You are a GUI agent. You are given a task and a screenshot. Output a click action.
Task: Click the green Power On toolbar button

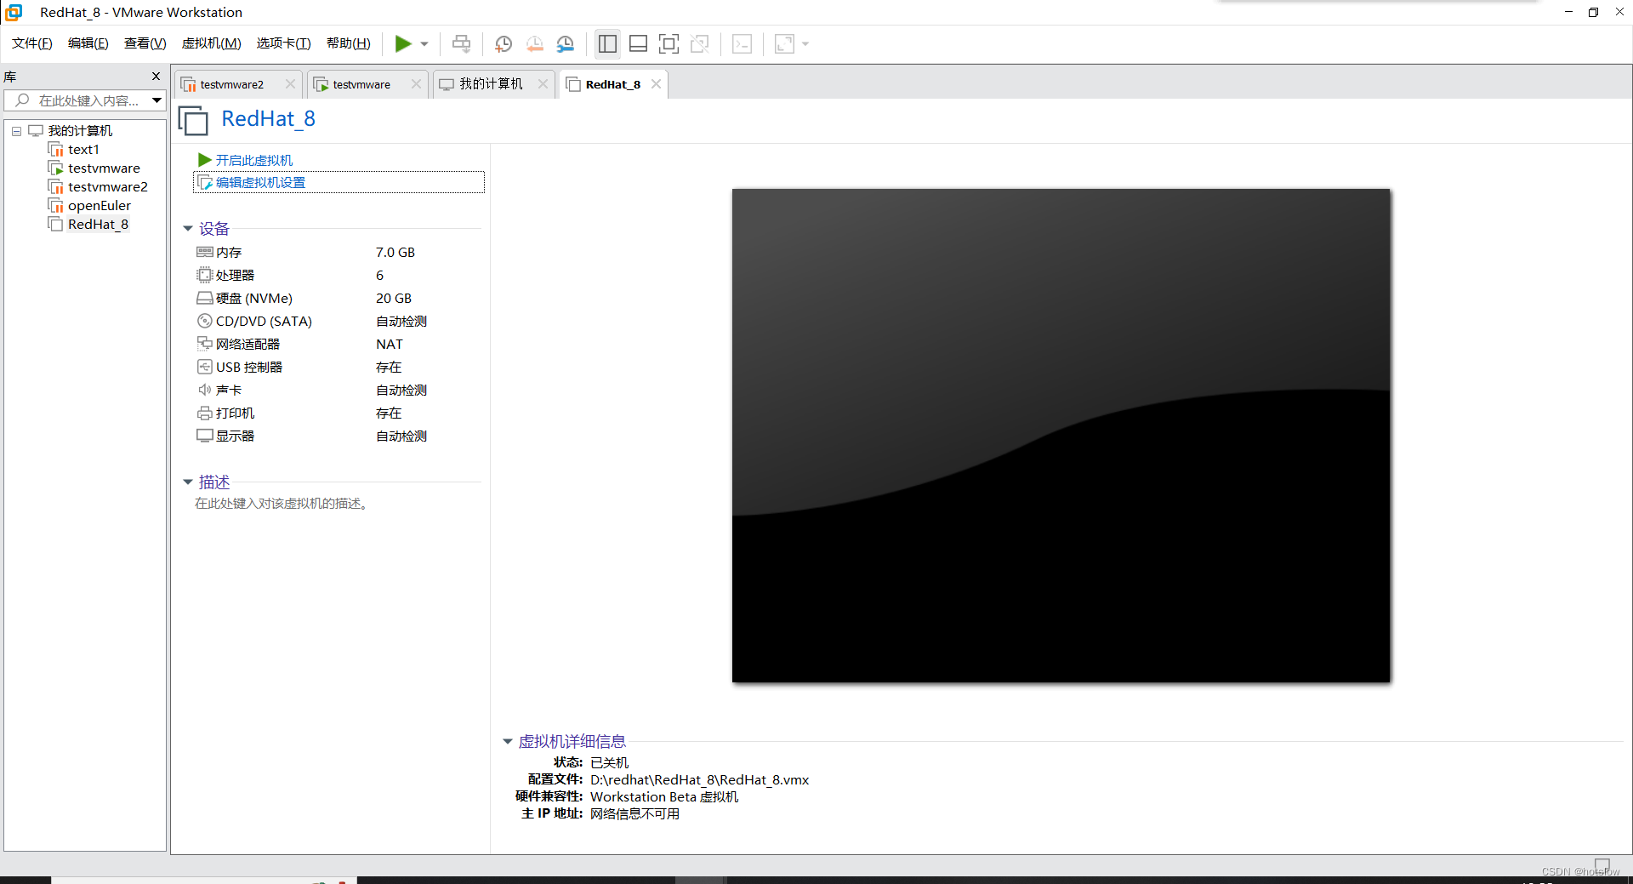403,43
